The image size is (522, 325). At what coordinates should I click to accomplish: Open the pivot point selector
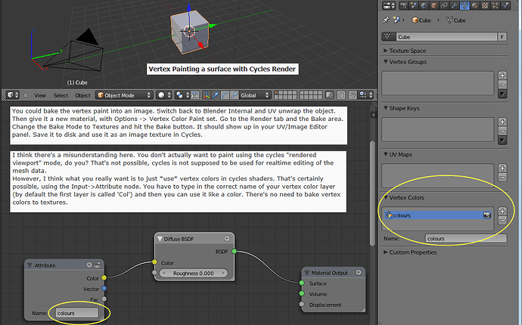click(182, 95)
